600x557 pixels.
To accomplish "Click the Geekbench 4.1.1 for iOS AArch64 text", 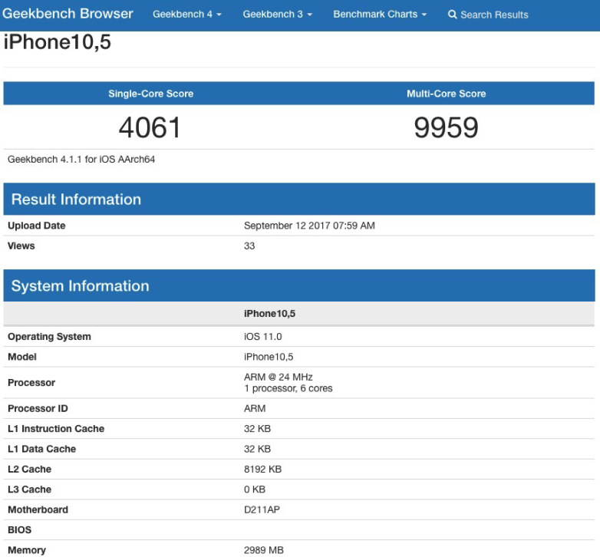I will pyautogui.click(x=82, y=160).
